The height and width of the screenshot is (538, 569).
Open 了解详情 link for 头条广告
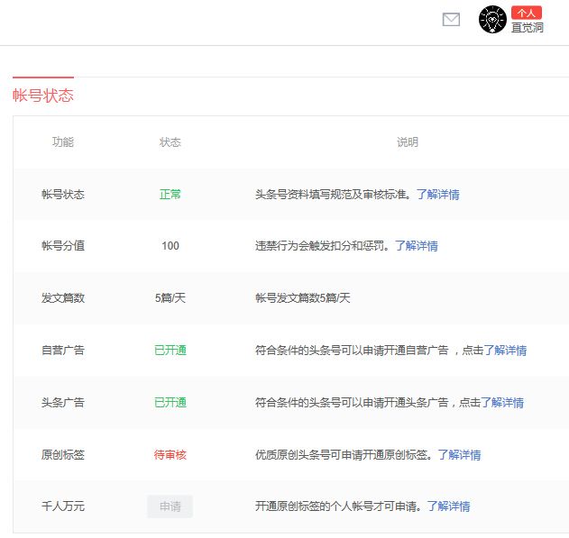click(x=502, y=403)
